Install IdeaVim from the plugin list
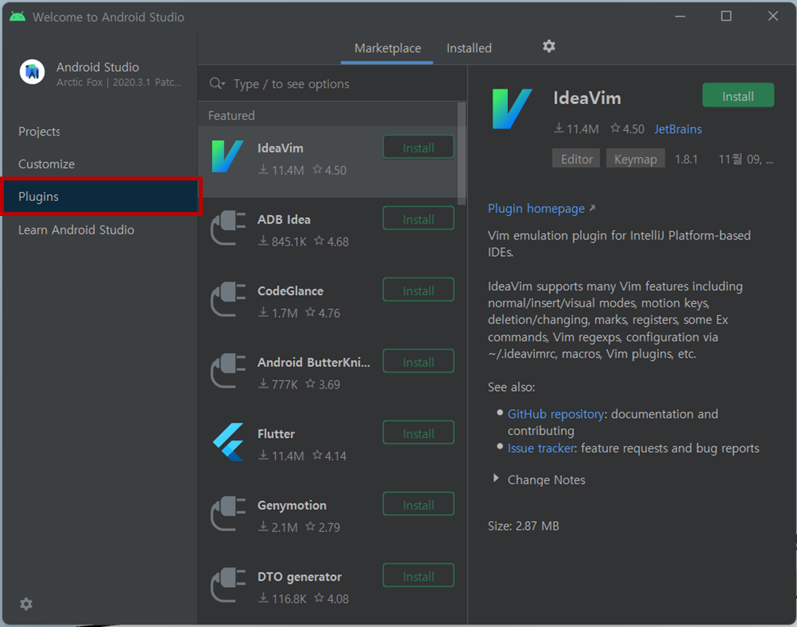This screenshot has width=797, height=627. pos(418,147)
